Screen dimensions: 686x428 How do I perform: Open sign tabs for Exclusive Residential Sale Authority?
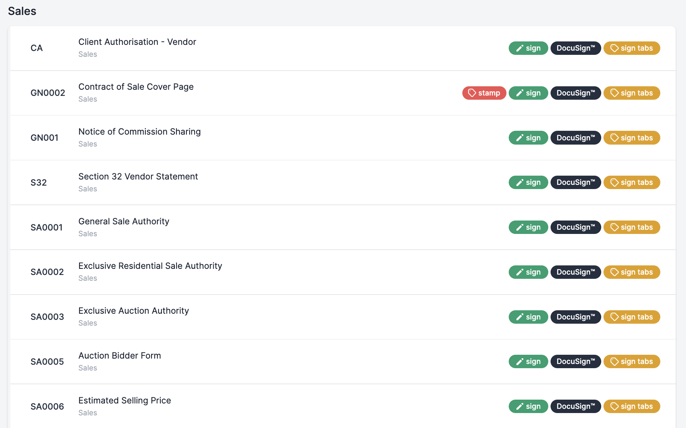coord(632,272)
